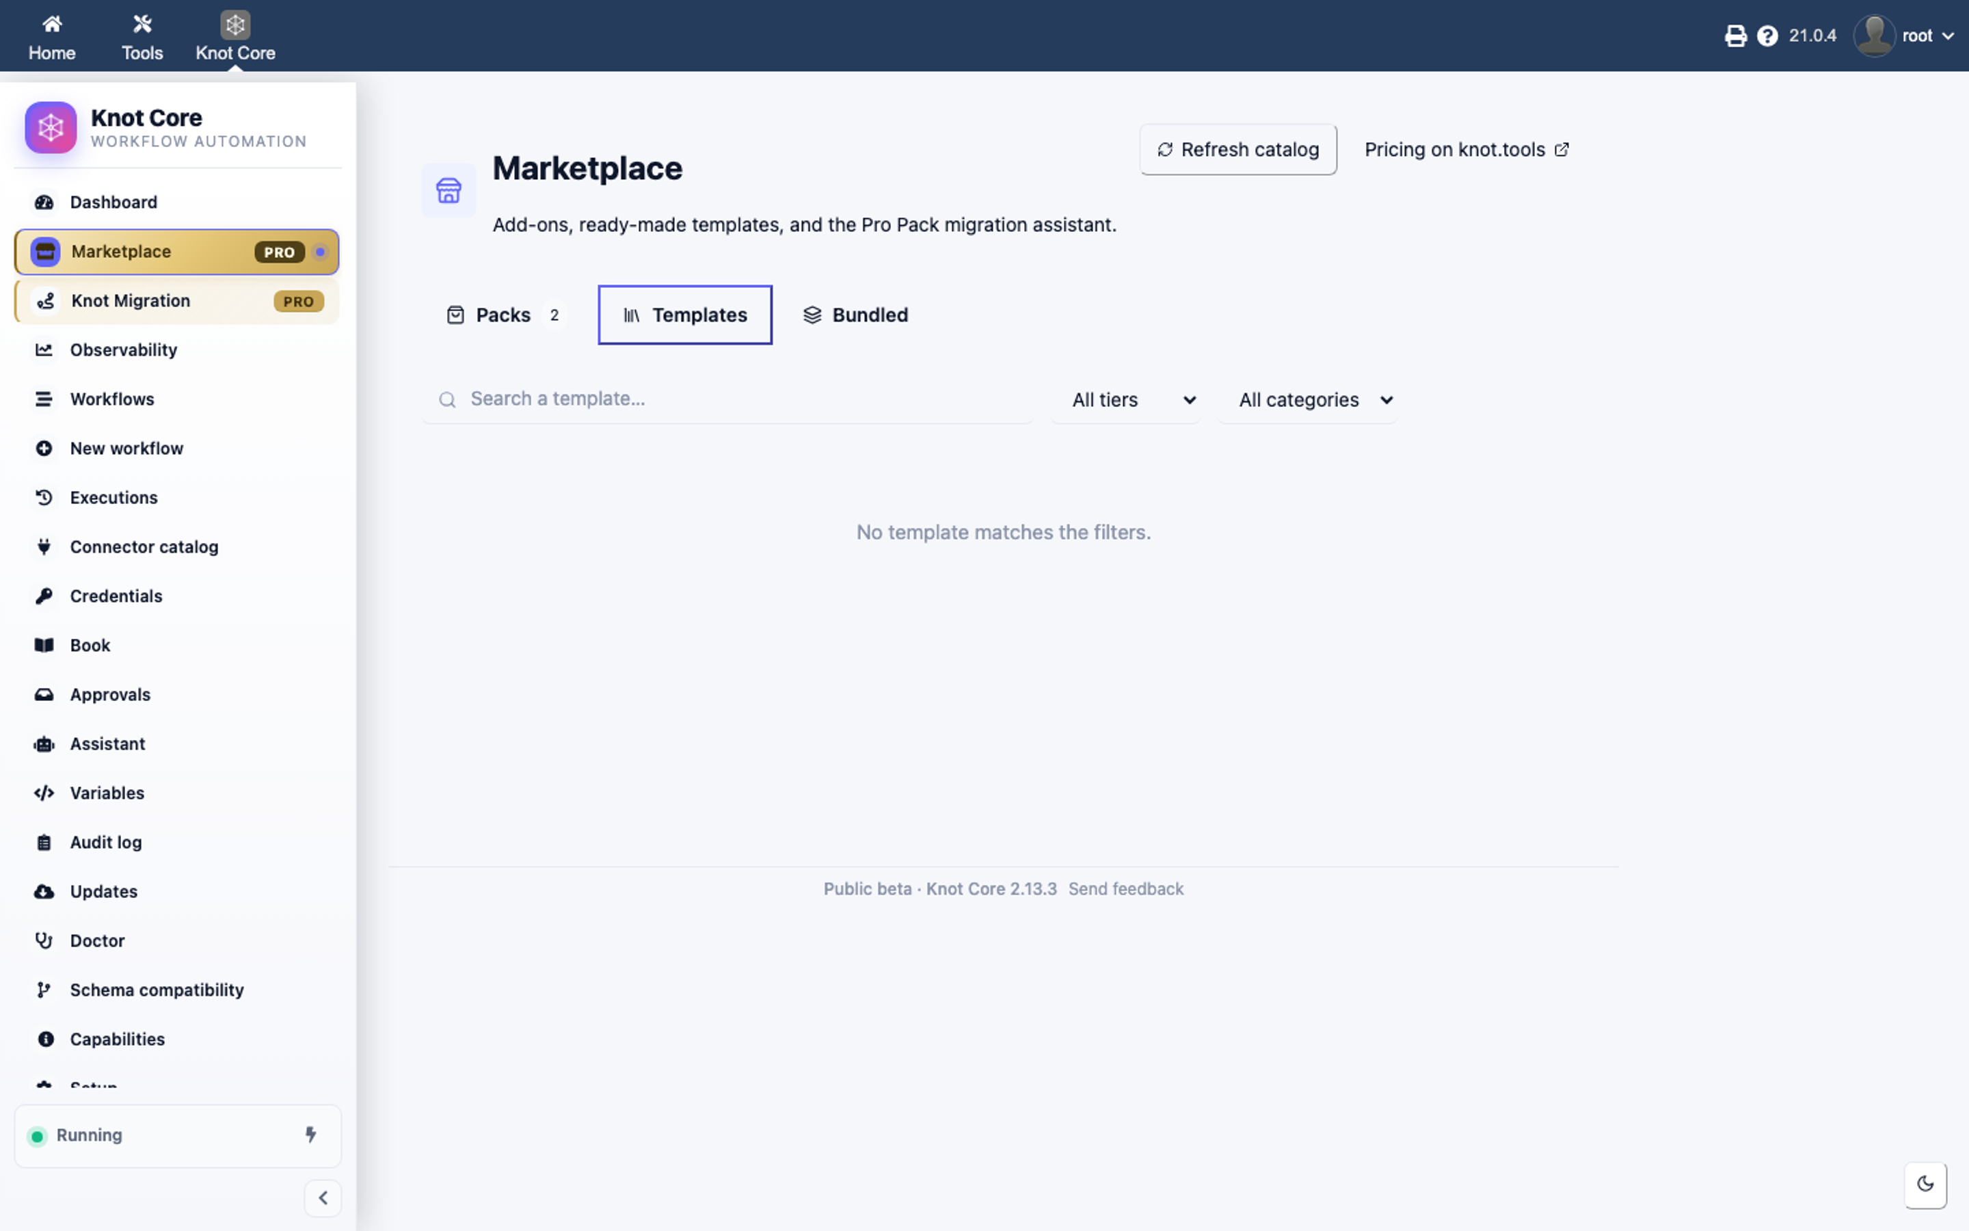
Task: Open Dashboard in the sidebar
Action: tap(176, 202)
